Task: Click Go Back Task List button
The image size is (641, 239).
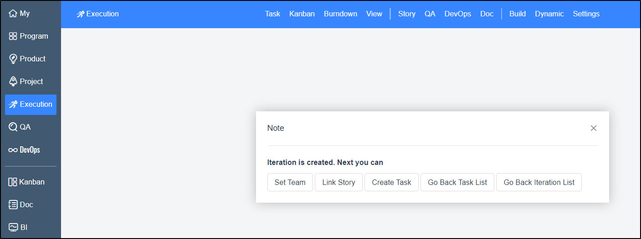Action: click(457, 182)
